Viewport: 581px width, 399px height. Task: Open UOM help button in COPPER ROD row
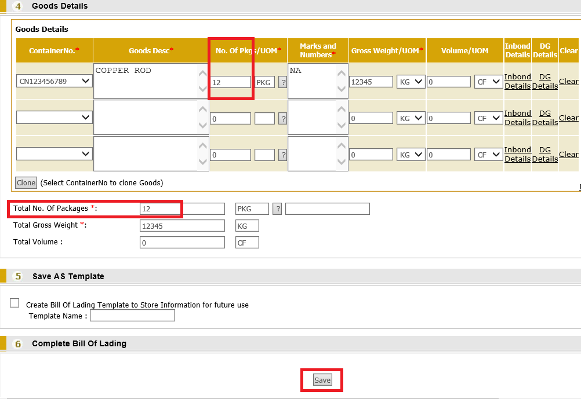coord(283,82)
